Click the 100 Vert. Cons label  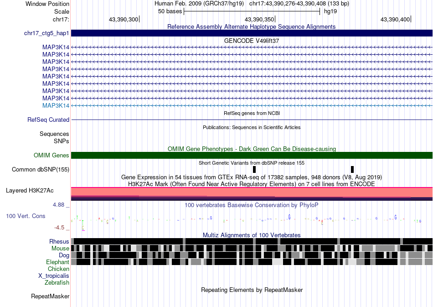pos(26,216)
